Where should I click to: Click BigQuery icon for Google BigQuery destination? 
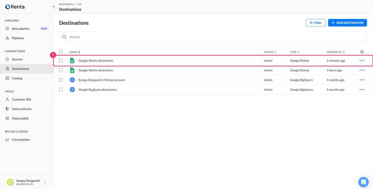tap(72, 90)
